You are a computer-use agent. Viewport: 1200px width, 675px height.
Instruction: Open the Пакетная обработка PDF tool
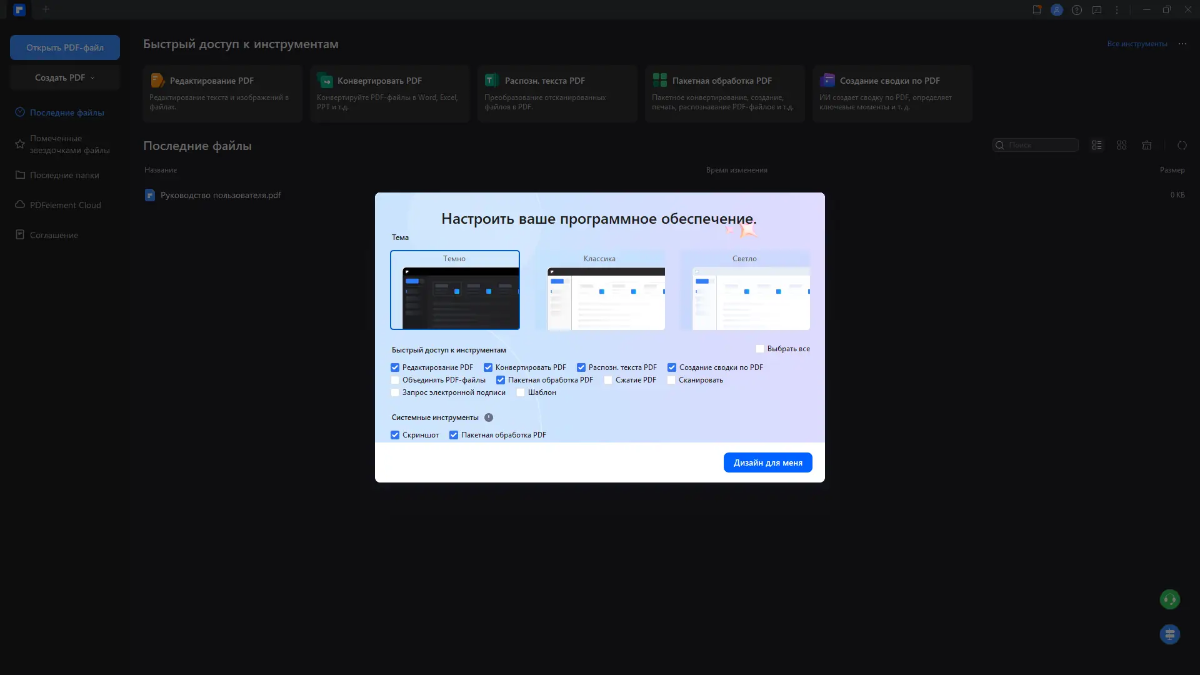tap(724, 93)
